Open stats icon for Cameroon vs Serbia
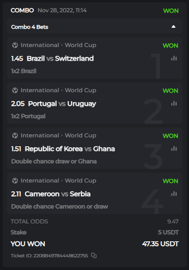189x270 pixels. (x=174, y=193)
